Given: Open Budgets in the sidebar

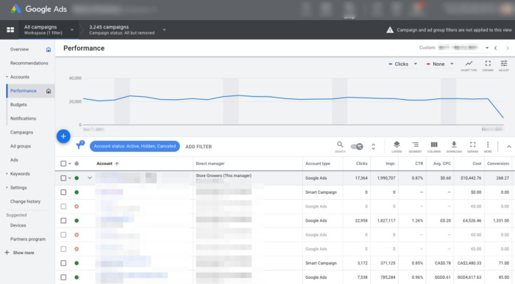Looking at the screenshot, I should point(18,105).
